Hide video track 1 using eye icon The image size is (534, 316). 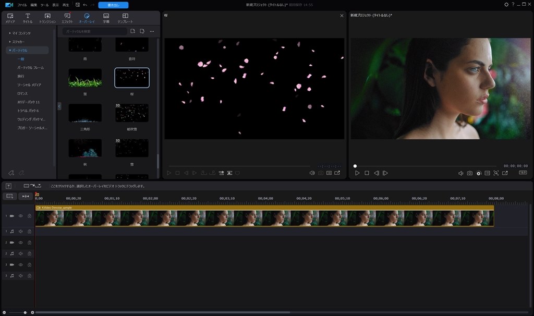(x=21, y=216)
